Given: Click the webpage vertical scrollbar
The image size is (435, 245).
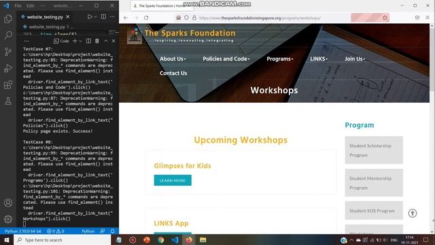Looking at the screenshot, I should click(432, 59).
